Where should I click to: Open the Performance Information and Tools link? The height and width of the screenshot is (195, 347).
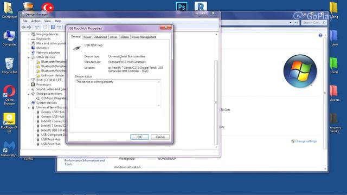(x=85, y=162)
